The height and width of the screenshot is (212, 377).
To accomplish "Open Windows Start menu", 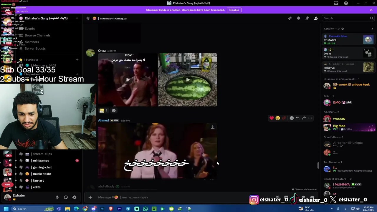I will click(x=6, y=209).
